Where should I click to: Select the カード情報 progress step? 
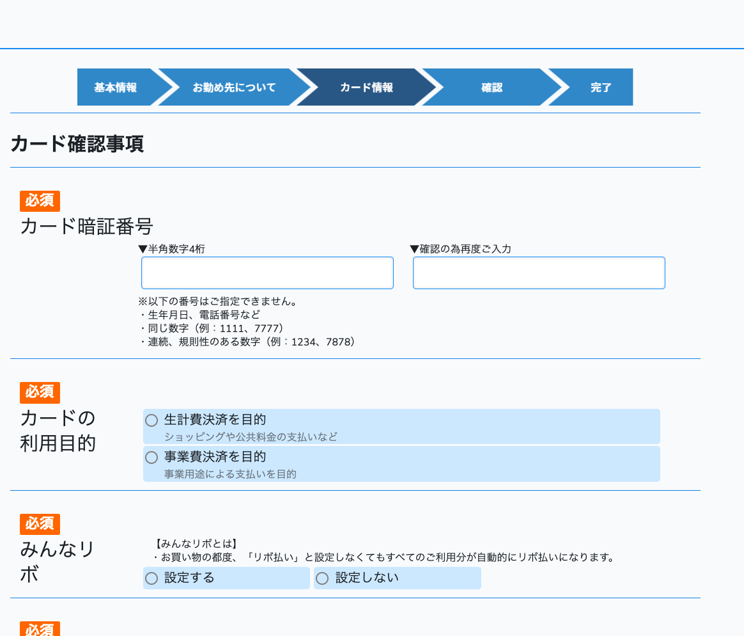point(366,88)
